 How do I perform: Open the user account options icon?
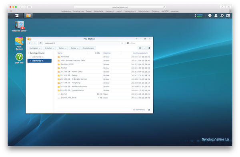tap(216, 16)
